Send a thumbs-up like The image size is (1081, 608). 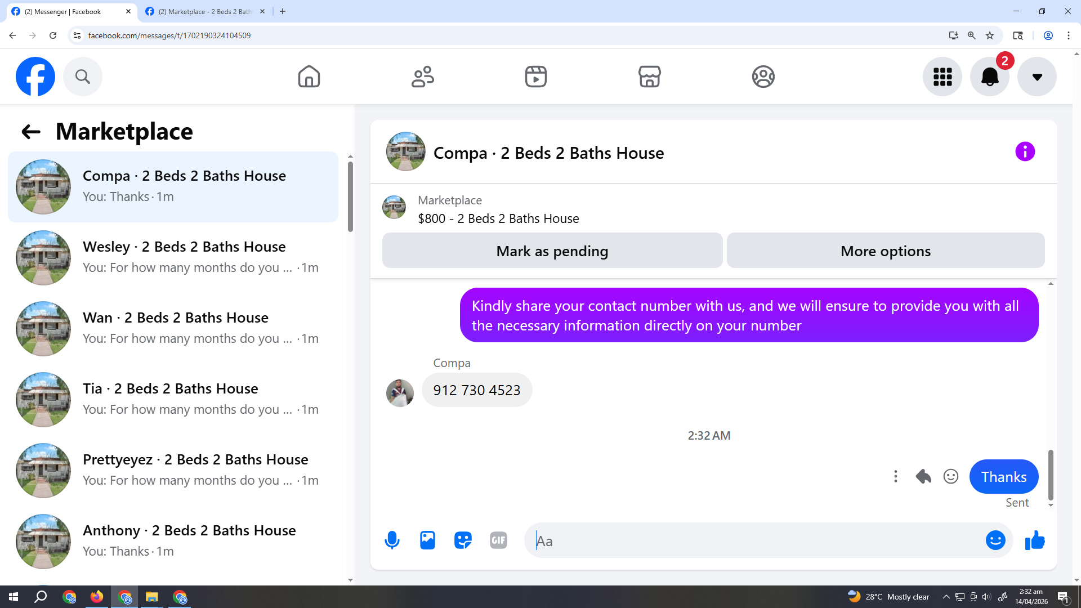click(x=1035, y=540)
